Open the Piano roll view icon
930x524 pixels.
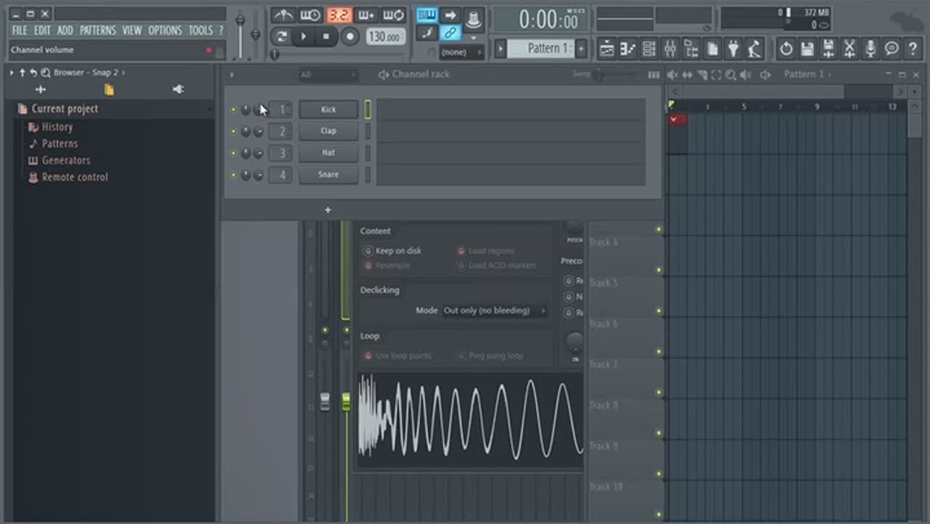coord(628,49)
